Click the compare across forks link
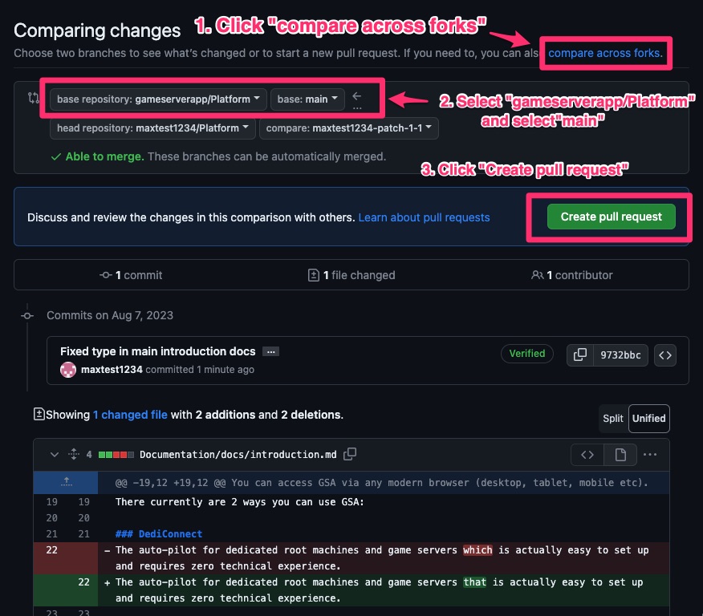Screen dimensions: 703x616 [x=606, y=54]
